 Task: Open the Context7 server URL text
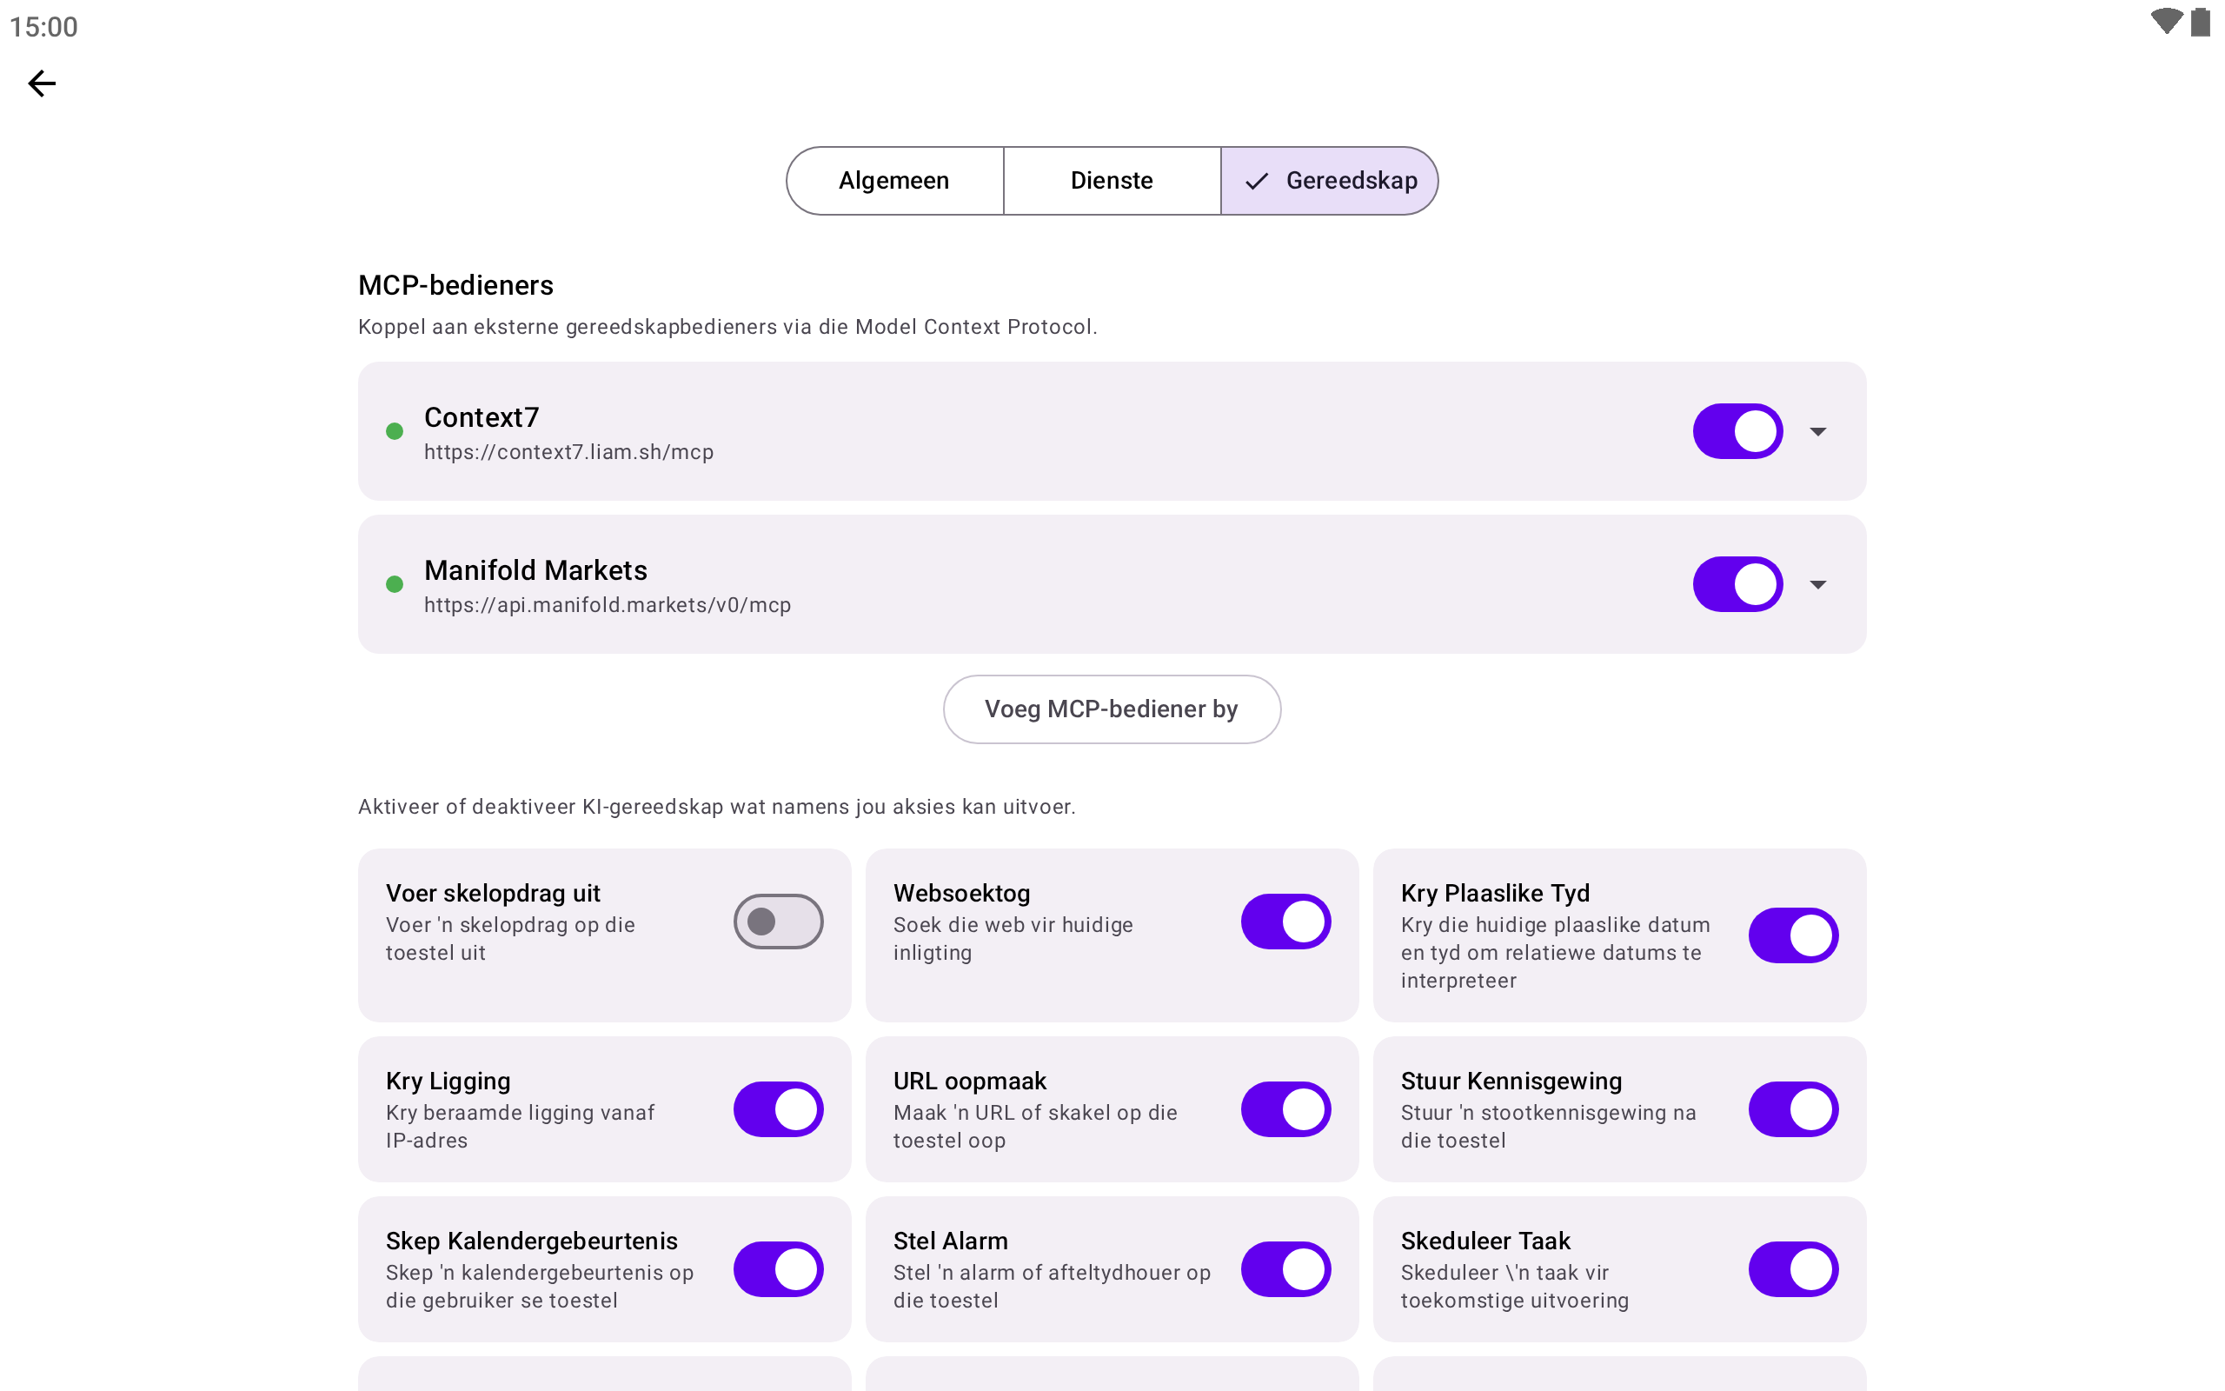(568, 453)
